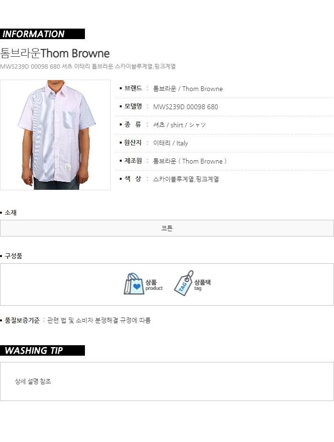The height and width of the screenshot is (442, 334).
Task: Click the 상품 product label text
Action: click(154, 285)
